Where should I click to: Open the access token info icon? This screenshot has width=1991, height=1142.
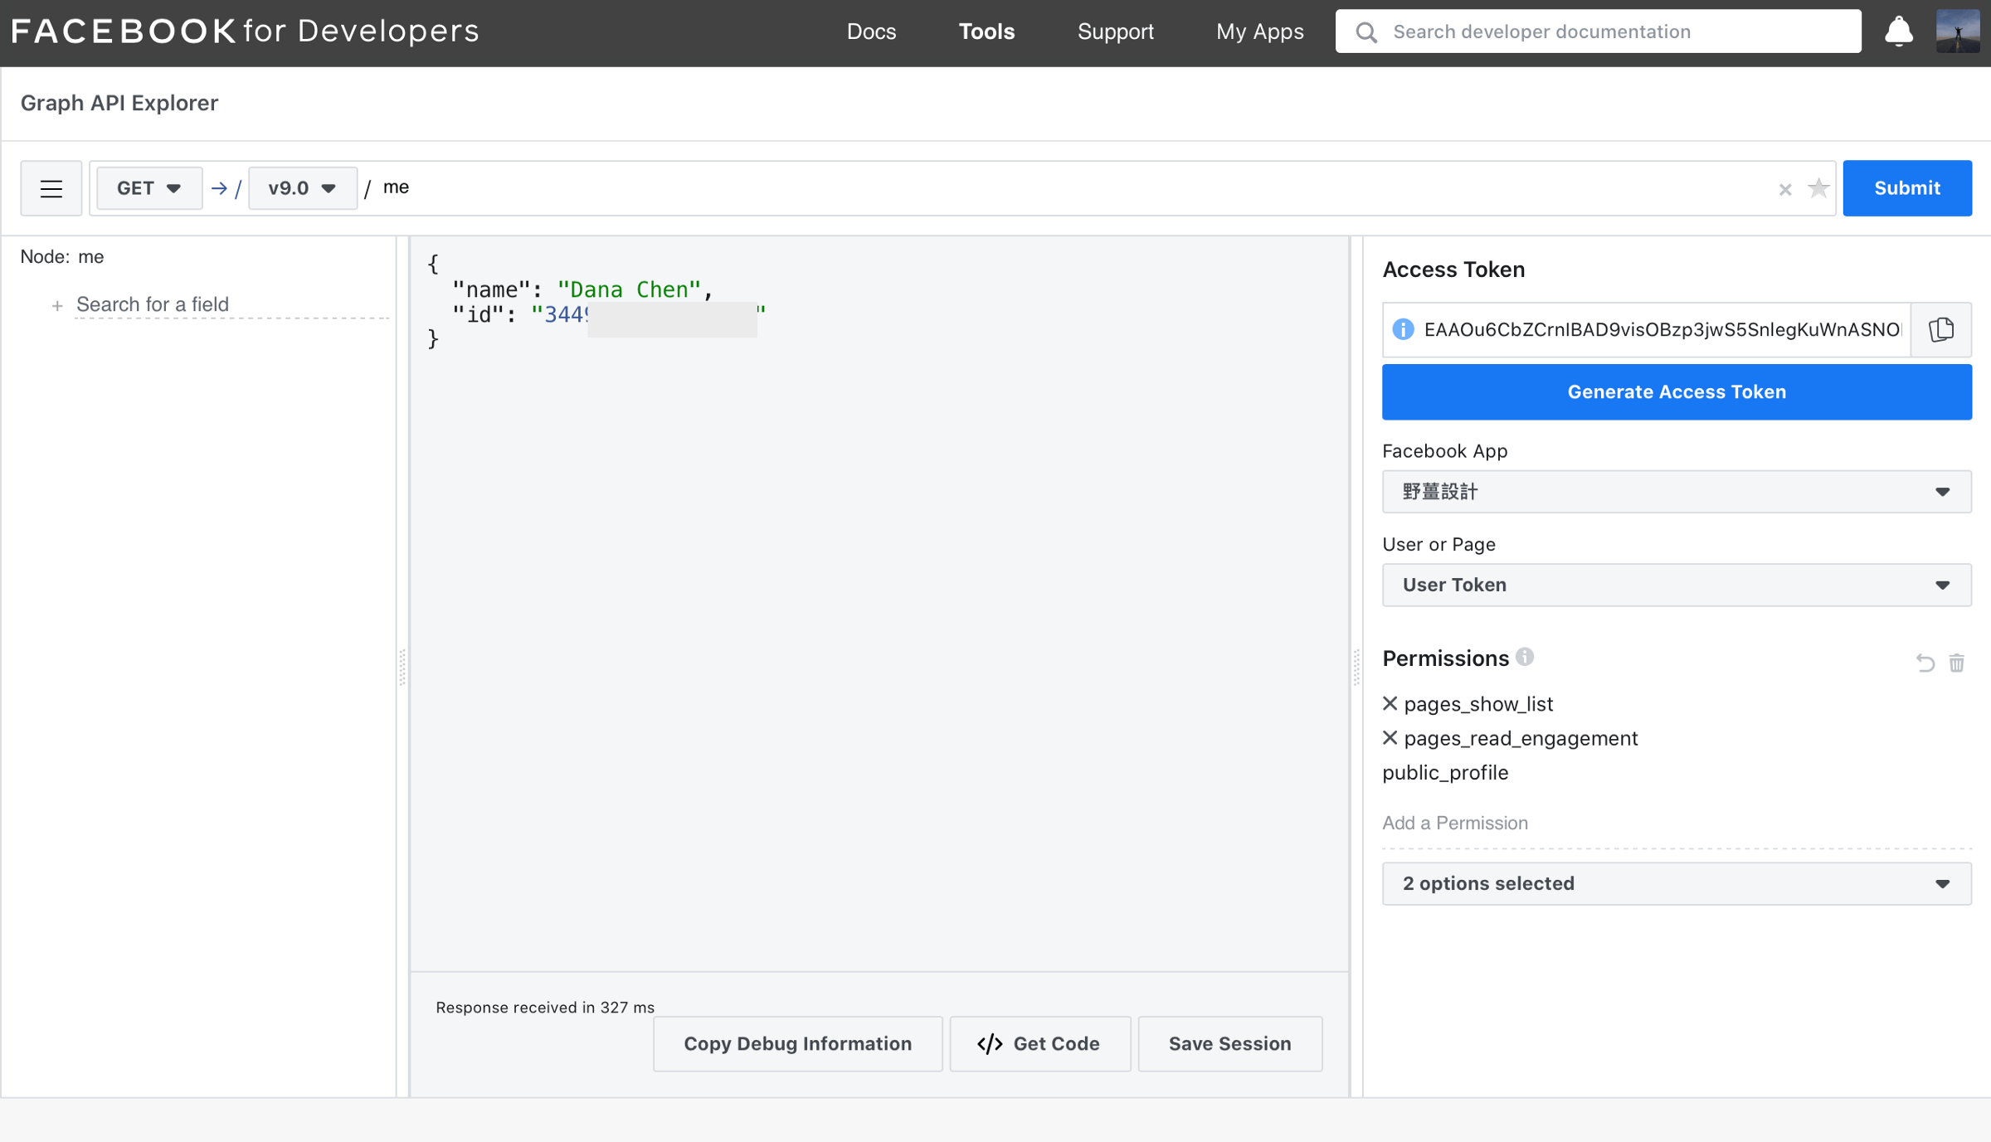point(1403,329)
